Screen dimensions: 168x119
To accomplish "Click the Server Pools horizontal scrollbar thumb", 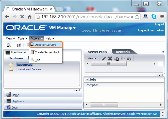I will (x=109, y=64).
